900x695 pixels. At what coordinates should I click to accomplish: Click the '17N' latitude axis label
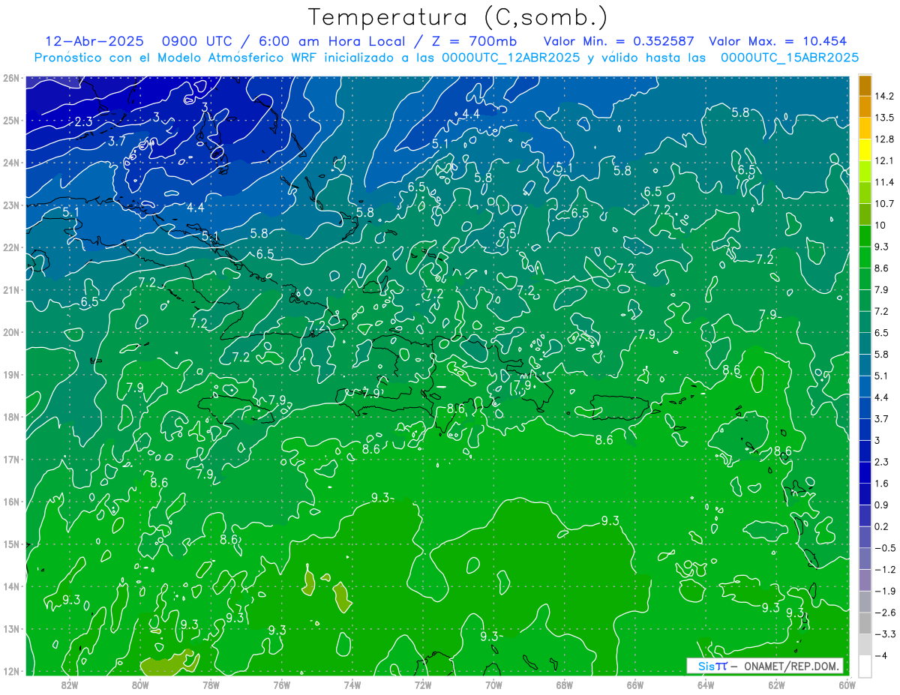[10, 459]
